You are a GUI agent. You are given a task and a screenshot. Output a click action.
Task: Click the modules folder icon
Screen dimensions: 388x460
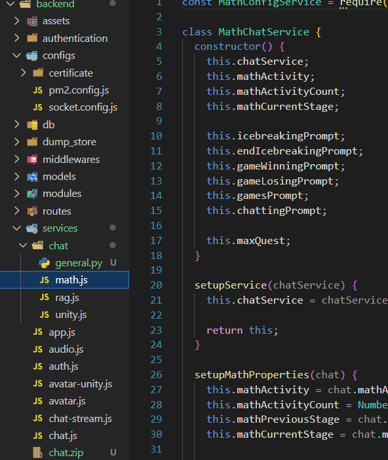(32, 194)
